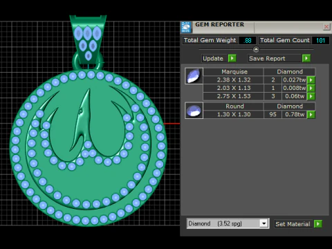Click the Total Gem Count label
The height and width of the screenshot is (249, 332).
coord(285,40)
